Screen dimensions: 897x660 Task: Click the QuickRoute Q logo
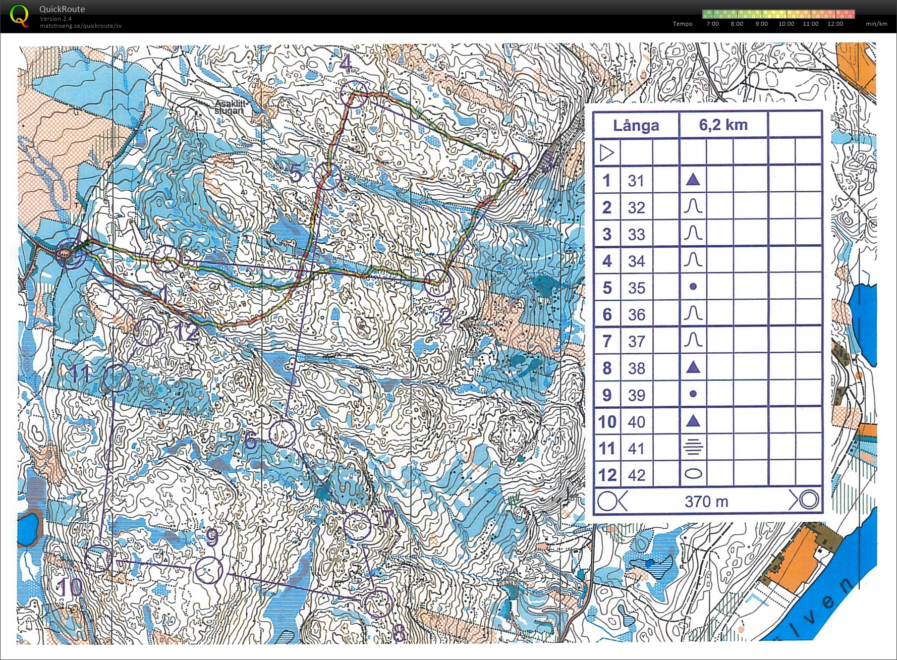coord(19,15)
